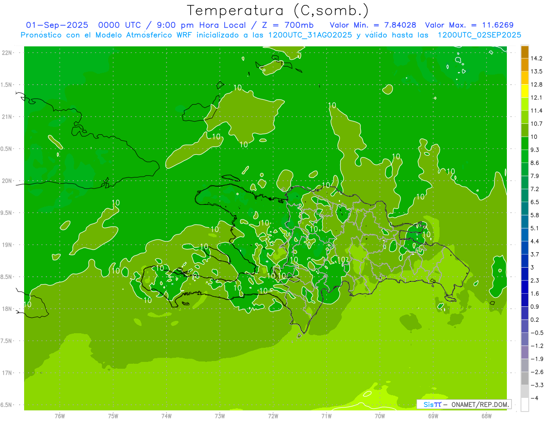
Task: Click the "-2.6" color bar value
Action: point(537,372)
